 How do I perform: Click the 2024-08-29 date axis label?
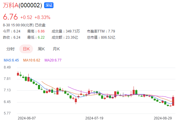(x=163, y=118)
